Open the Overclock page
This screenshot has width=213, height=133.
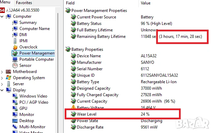pos(28,47)
